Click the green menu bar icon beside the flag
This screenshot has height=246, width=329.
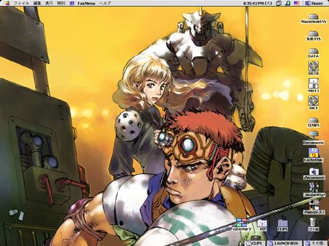pyautogui.click(x=288, y=3)
